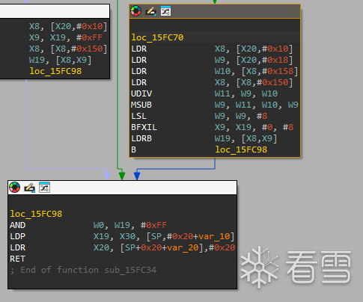Viewport: 363px width, 302px height.
Task: Click operand W11, W9, W10 of UDIV
Action: pyautogui.click(x=246, y=93)
